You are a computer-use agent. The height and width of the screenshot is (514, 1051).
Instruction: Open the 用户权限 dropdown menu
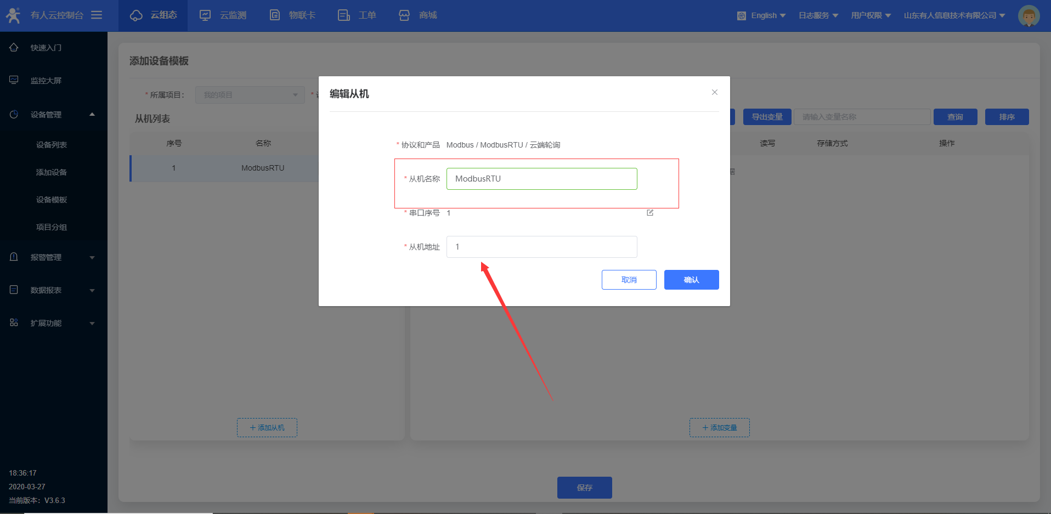click(x=871, y=15)
